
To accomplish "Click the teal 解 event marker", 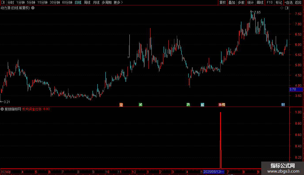I will coord(202,105).
